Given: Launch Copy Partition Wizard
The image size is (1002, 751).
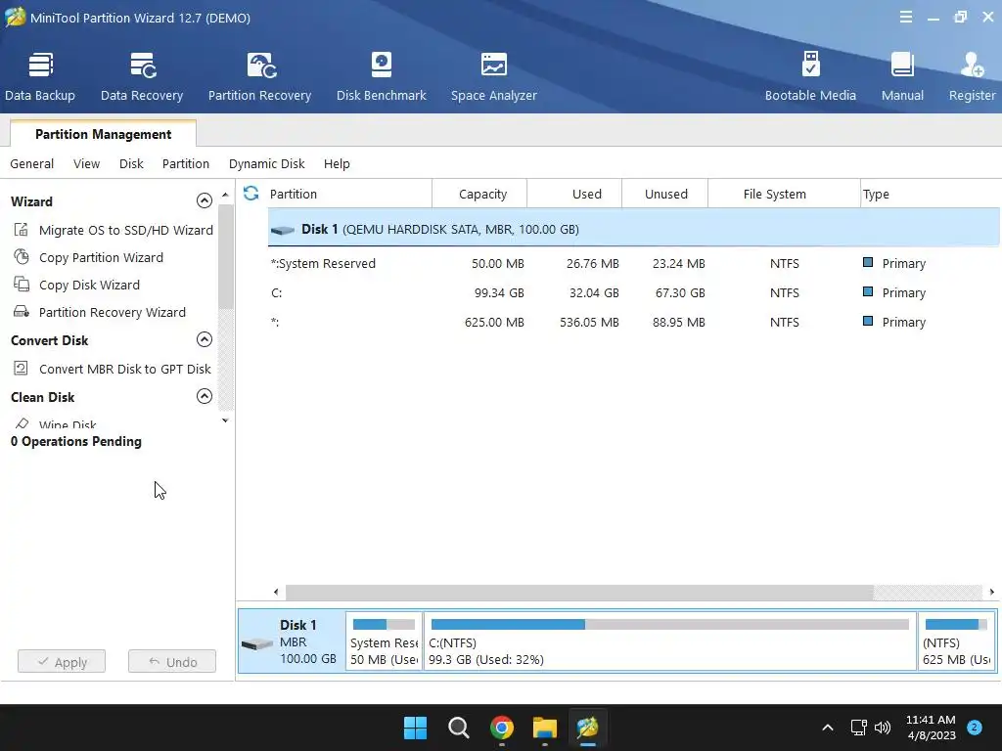Looking at the screenshot, I should [101, 257].
